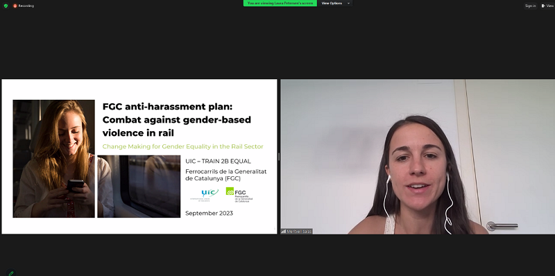
Task: Click the divider handle between slide and video
Action: 279,157
